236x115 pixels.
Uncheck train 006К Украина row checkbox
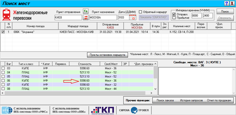(3, 32)
